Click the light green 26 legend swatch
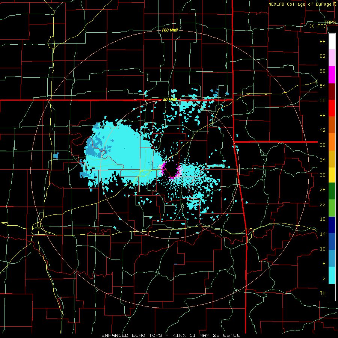Viewport: 338px width, 338px height. [x=332, y=208]
